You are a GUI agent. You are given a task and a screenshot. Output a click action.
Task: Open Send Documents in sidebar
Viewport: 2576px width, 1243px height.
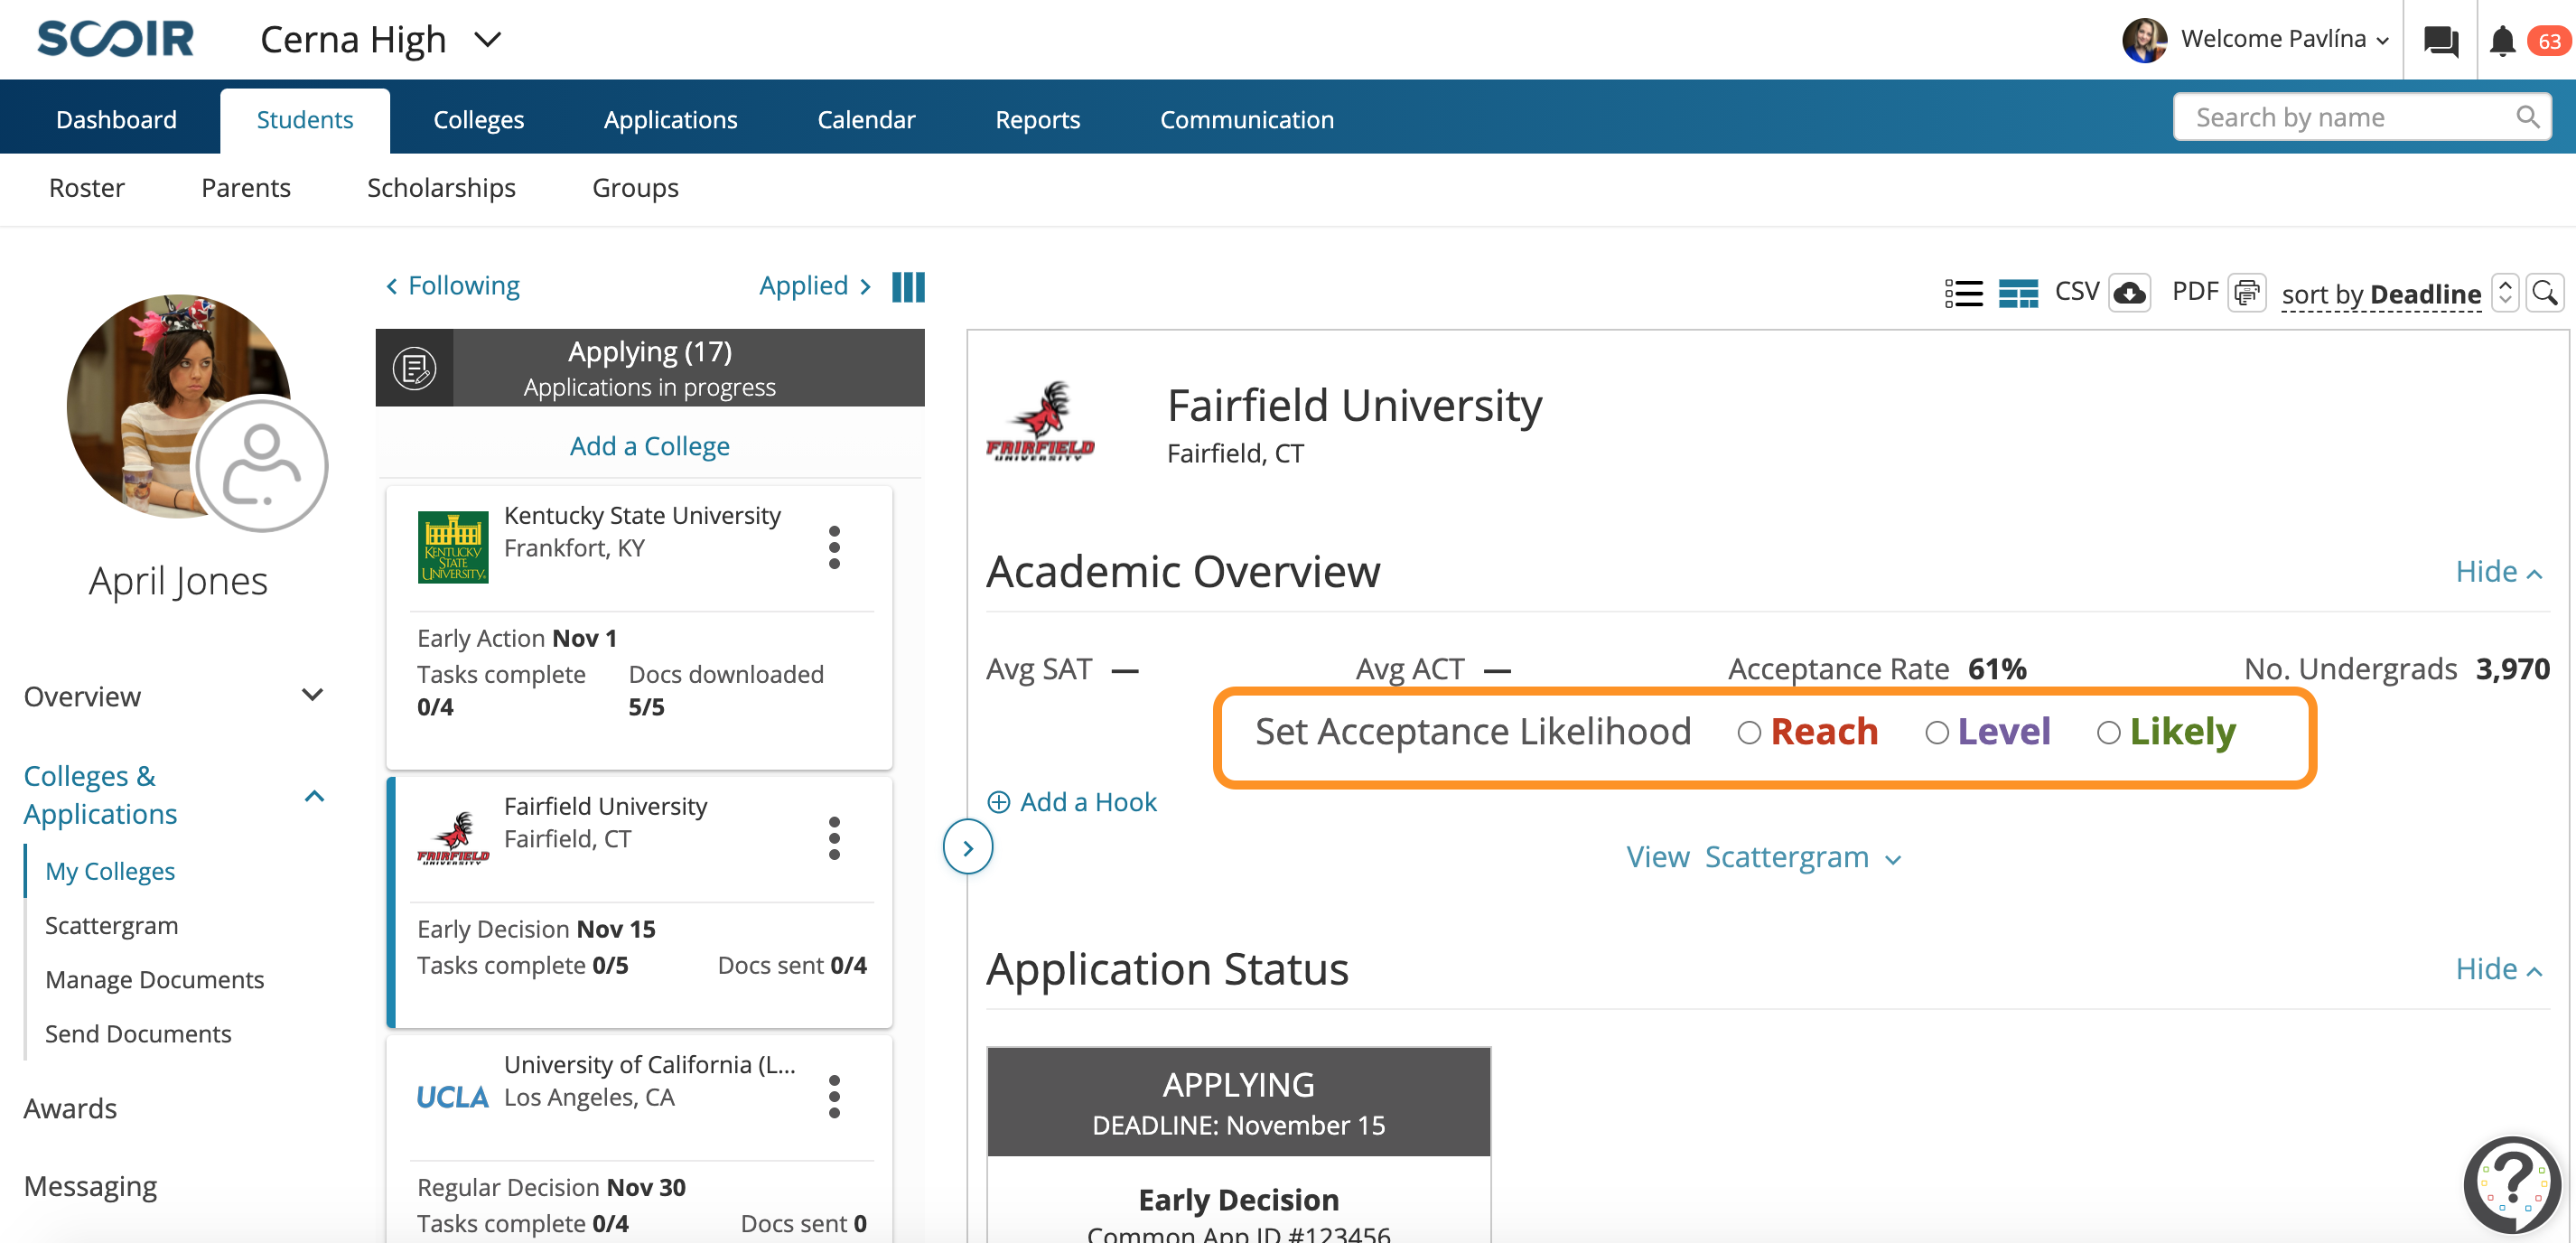(x=138, y=1033)
